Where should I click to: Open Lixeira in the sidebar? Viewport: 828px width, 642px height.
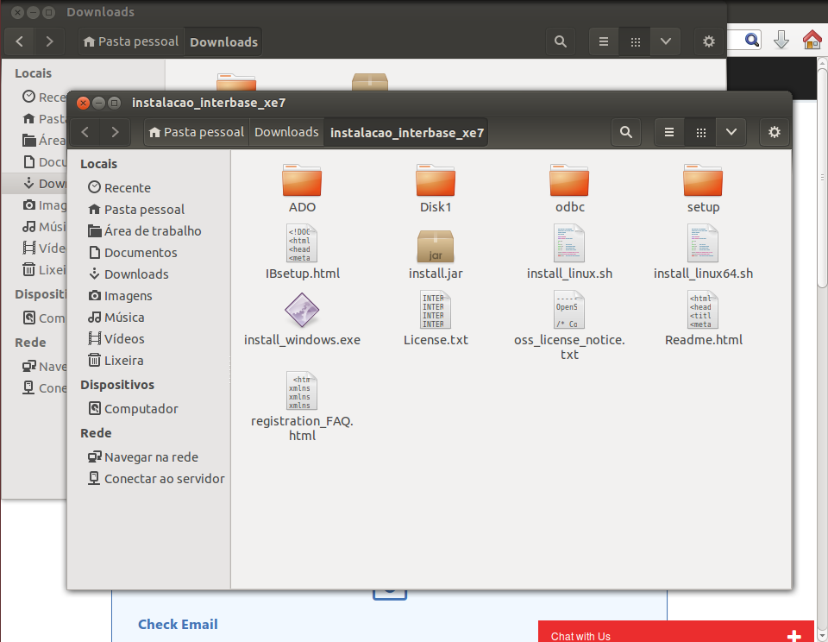click(x=123, y=361)
